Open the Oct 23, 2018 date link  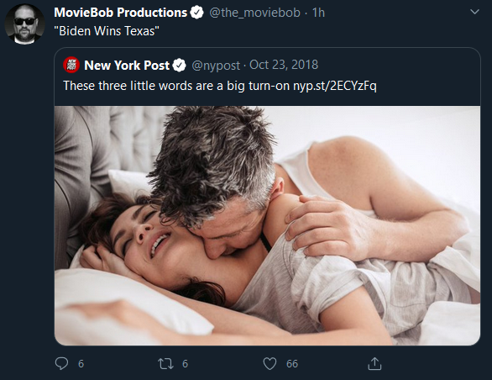[x=284, y=65]
